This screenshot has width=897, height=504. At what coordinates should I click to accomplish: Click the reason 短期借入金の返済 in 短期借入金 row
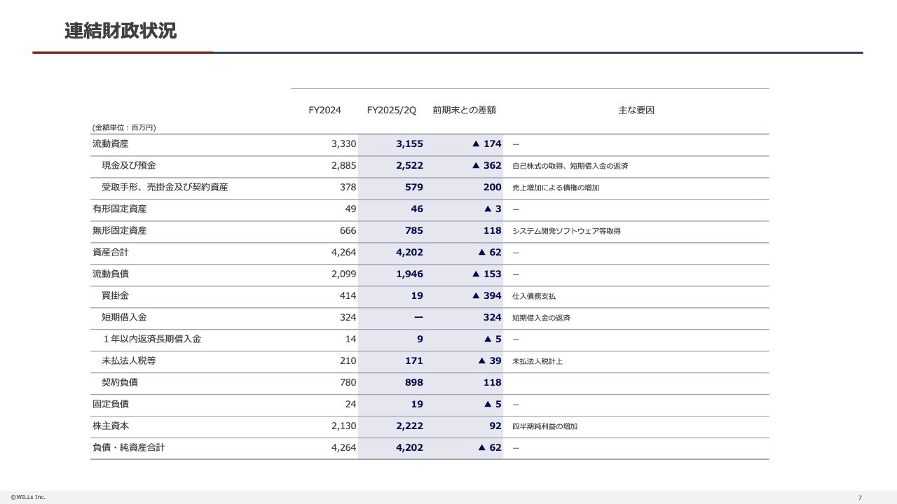(x=541, y=318)
